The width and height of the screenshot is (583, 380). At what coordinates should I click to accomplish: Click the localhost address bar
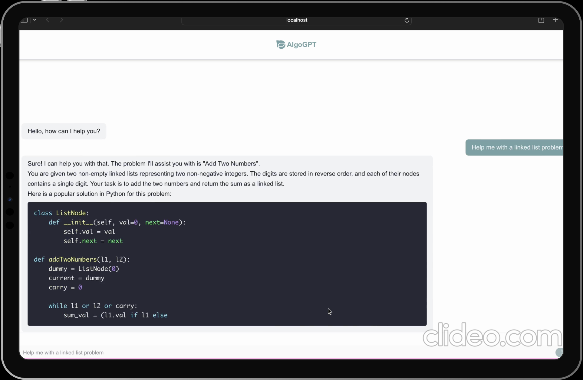pyautogui.click(x=296, y=20)
